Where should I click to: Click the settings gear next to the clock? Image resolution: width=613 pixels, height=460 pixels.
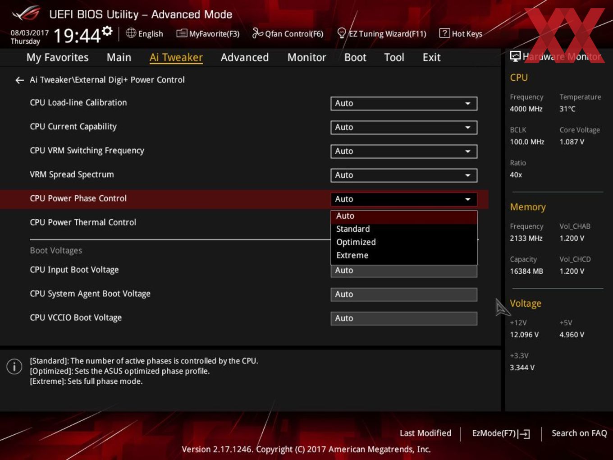pyautogui.click(x=107, y=31)
